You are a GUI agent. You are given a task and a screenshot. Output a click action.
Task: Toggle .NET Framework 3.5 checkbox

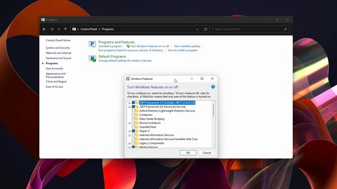(x=133, y=103)
